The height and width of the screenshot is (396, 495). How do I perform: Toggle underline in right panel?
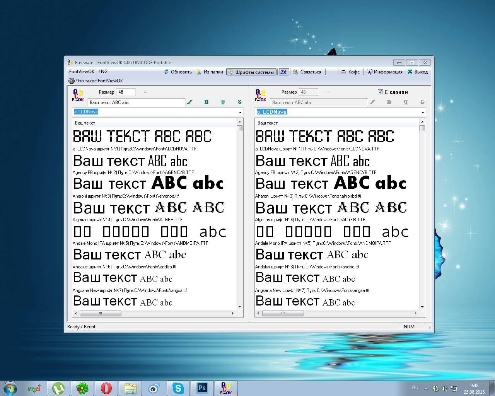coord(405,102)
